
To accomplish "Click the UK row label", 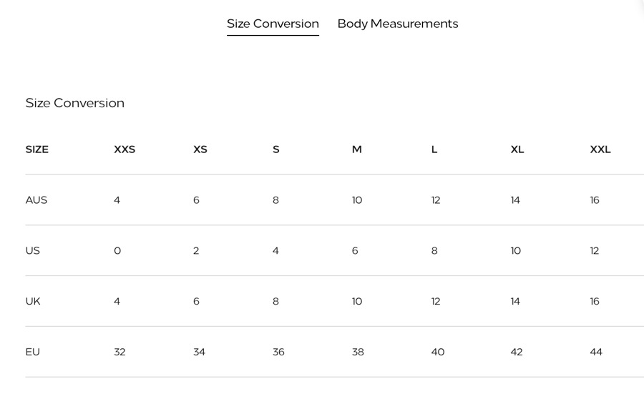I will [x=33, y=301].
